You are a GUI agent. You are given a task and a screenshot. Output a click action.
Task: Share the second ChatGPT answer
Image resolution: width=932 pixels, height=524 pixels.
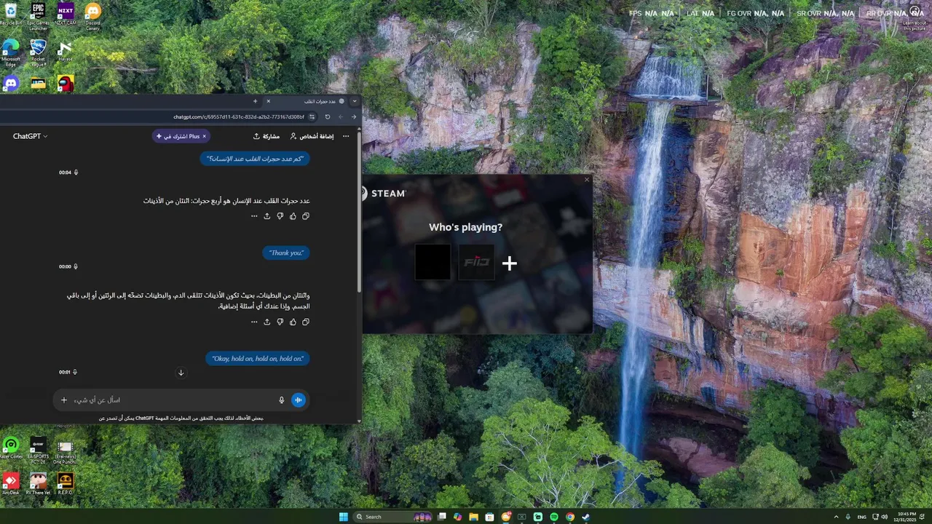coord(266,322)
